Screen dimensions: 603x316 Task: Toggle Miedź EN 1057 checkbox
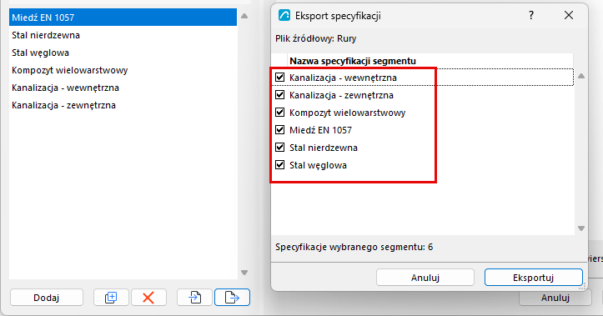[x=280, y=130]
